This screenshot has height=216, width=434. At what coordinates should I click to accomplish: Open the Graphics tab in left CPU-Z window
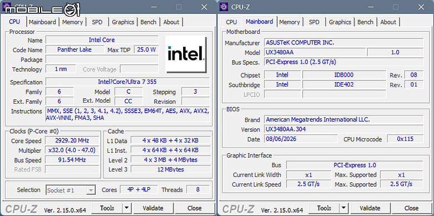[123, 22]
